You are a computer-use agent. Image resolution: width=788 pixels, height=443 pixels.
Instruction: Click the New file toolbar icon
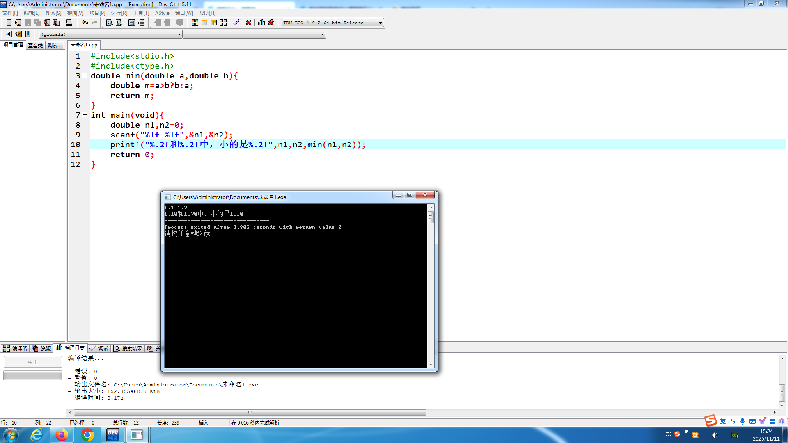click(x=9, y=23)
